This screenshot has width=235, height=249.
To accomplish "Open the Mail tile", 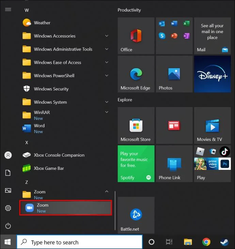I will tap(212, 36).
